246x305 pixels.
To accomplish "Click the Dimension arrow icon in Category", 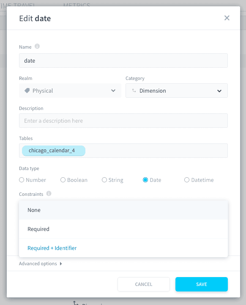I will (x=134, y=91).
